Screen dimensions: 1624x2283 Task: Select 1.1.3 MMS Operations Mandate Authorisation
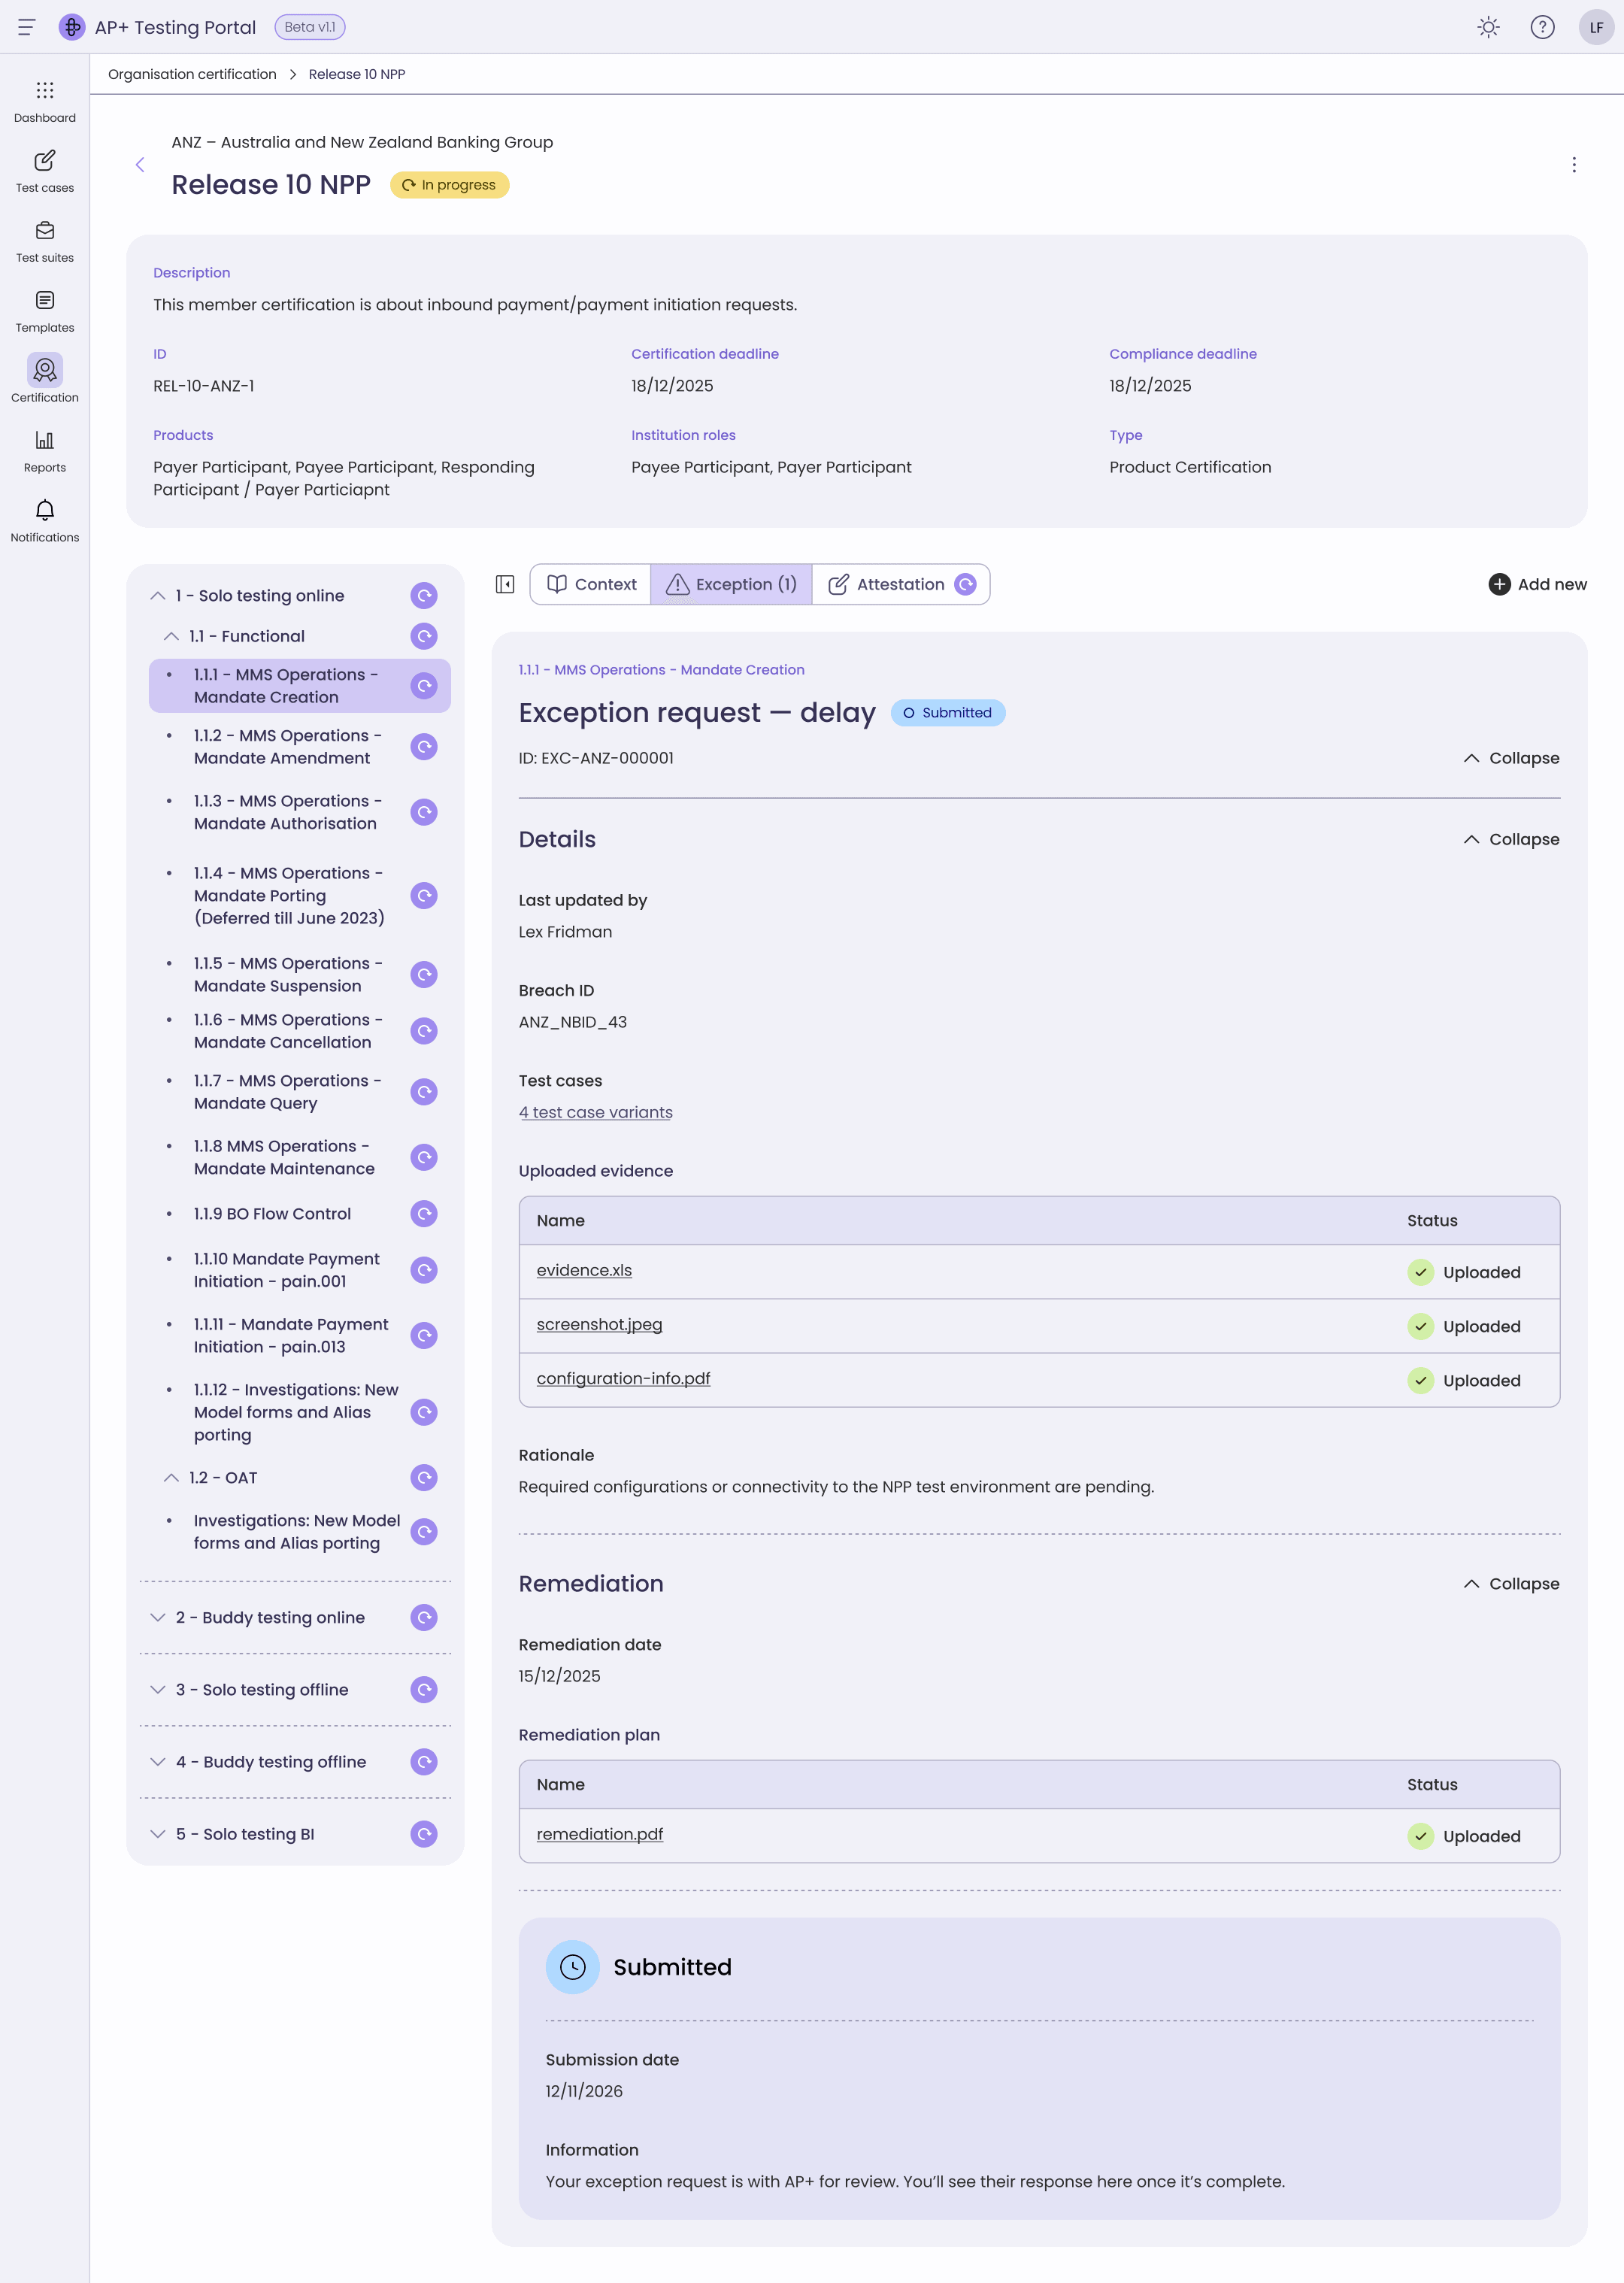pos(300,812)
